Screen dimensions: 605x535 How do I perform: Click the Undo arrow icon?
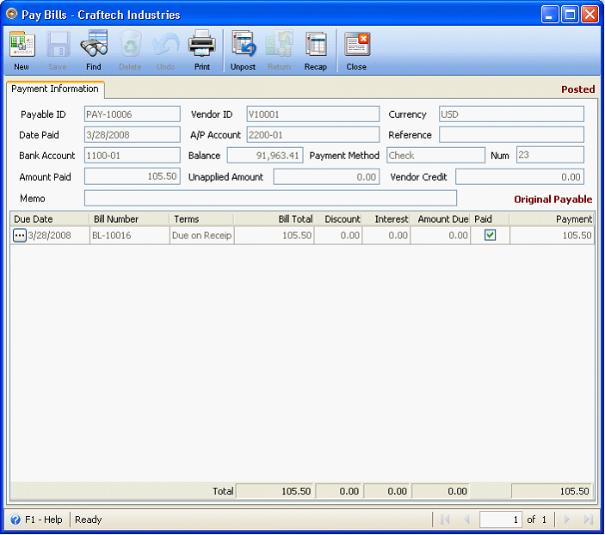click(x=166, y=45)
